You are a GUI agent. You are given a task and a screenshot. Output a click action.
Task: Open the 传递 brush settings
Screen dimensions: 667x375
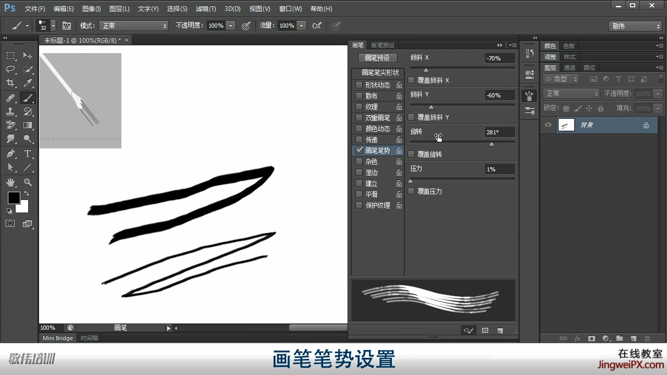coord(372,140)
